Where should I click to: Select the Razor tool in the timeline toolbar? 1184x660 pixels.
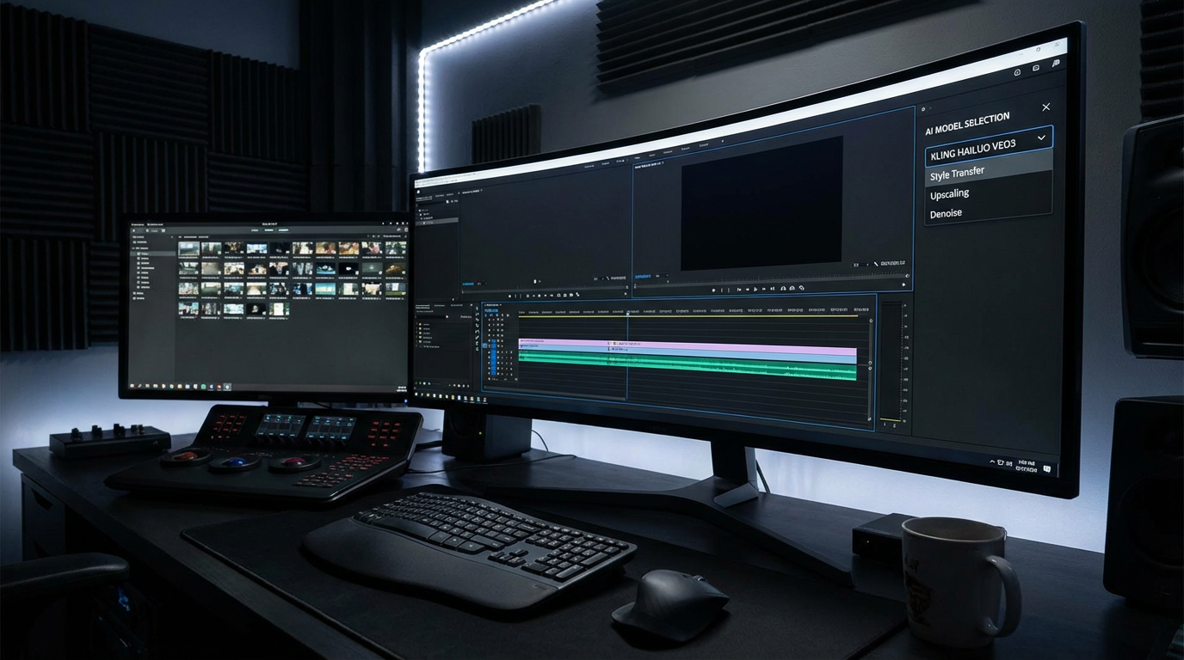point(477,333)
